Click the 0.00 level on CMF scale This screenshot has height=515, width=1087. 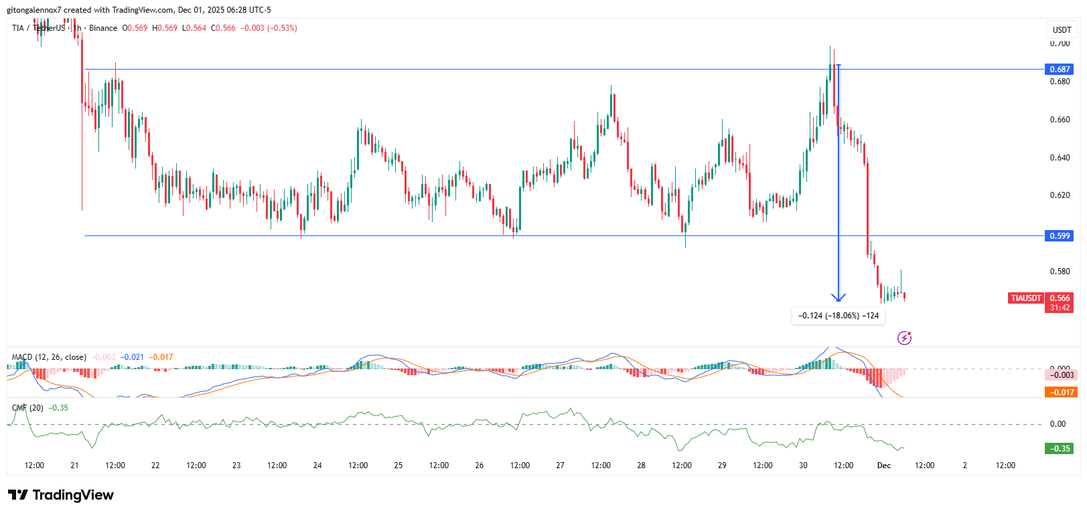pos(1058,424)
